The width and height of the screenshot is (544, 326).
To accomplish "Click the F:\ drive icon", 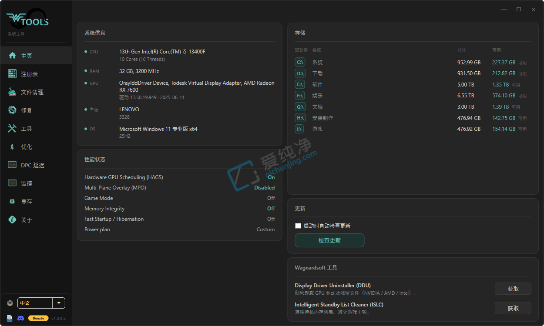I will (x=300, y=96).
